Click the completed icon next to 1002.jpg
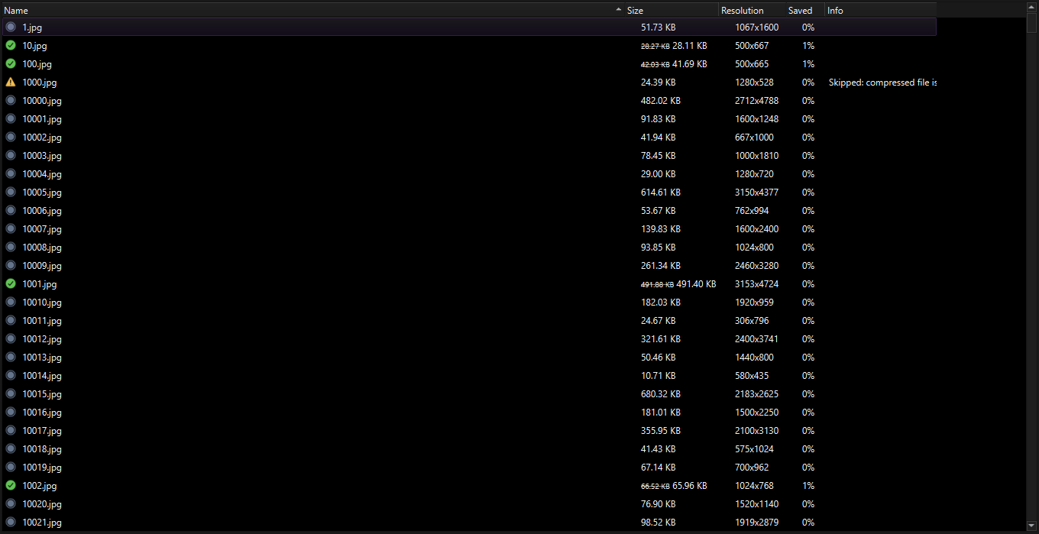The height and width of the screenshot is (534, 1039). pyautogui.click(x=11, y=485)
